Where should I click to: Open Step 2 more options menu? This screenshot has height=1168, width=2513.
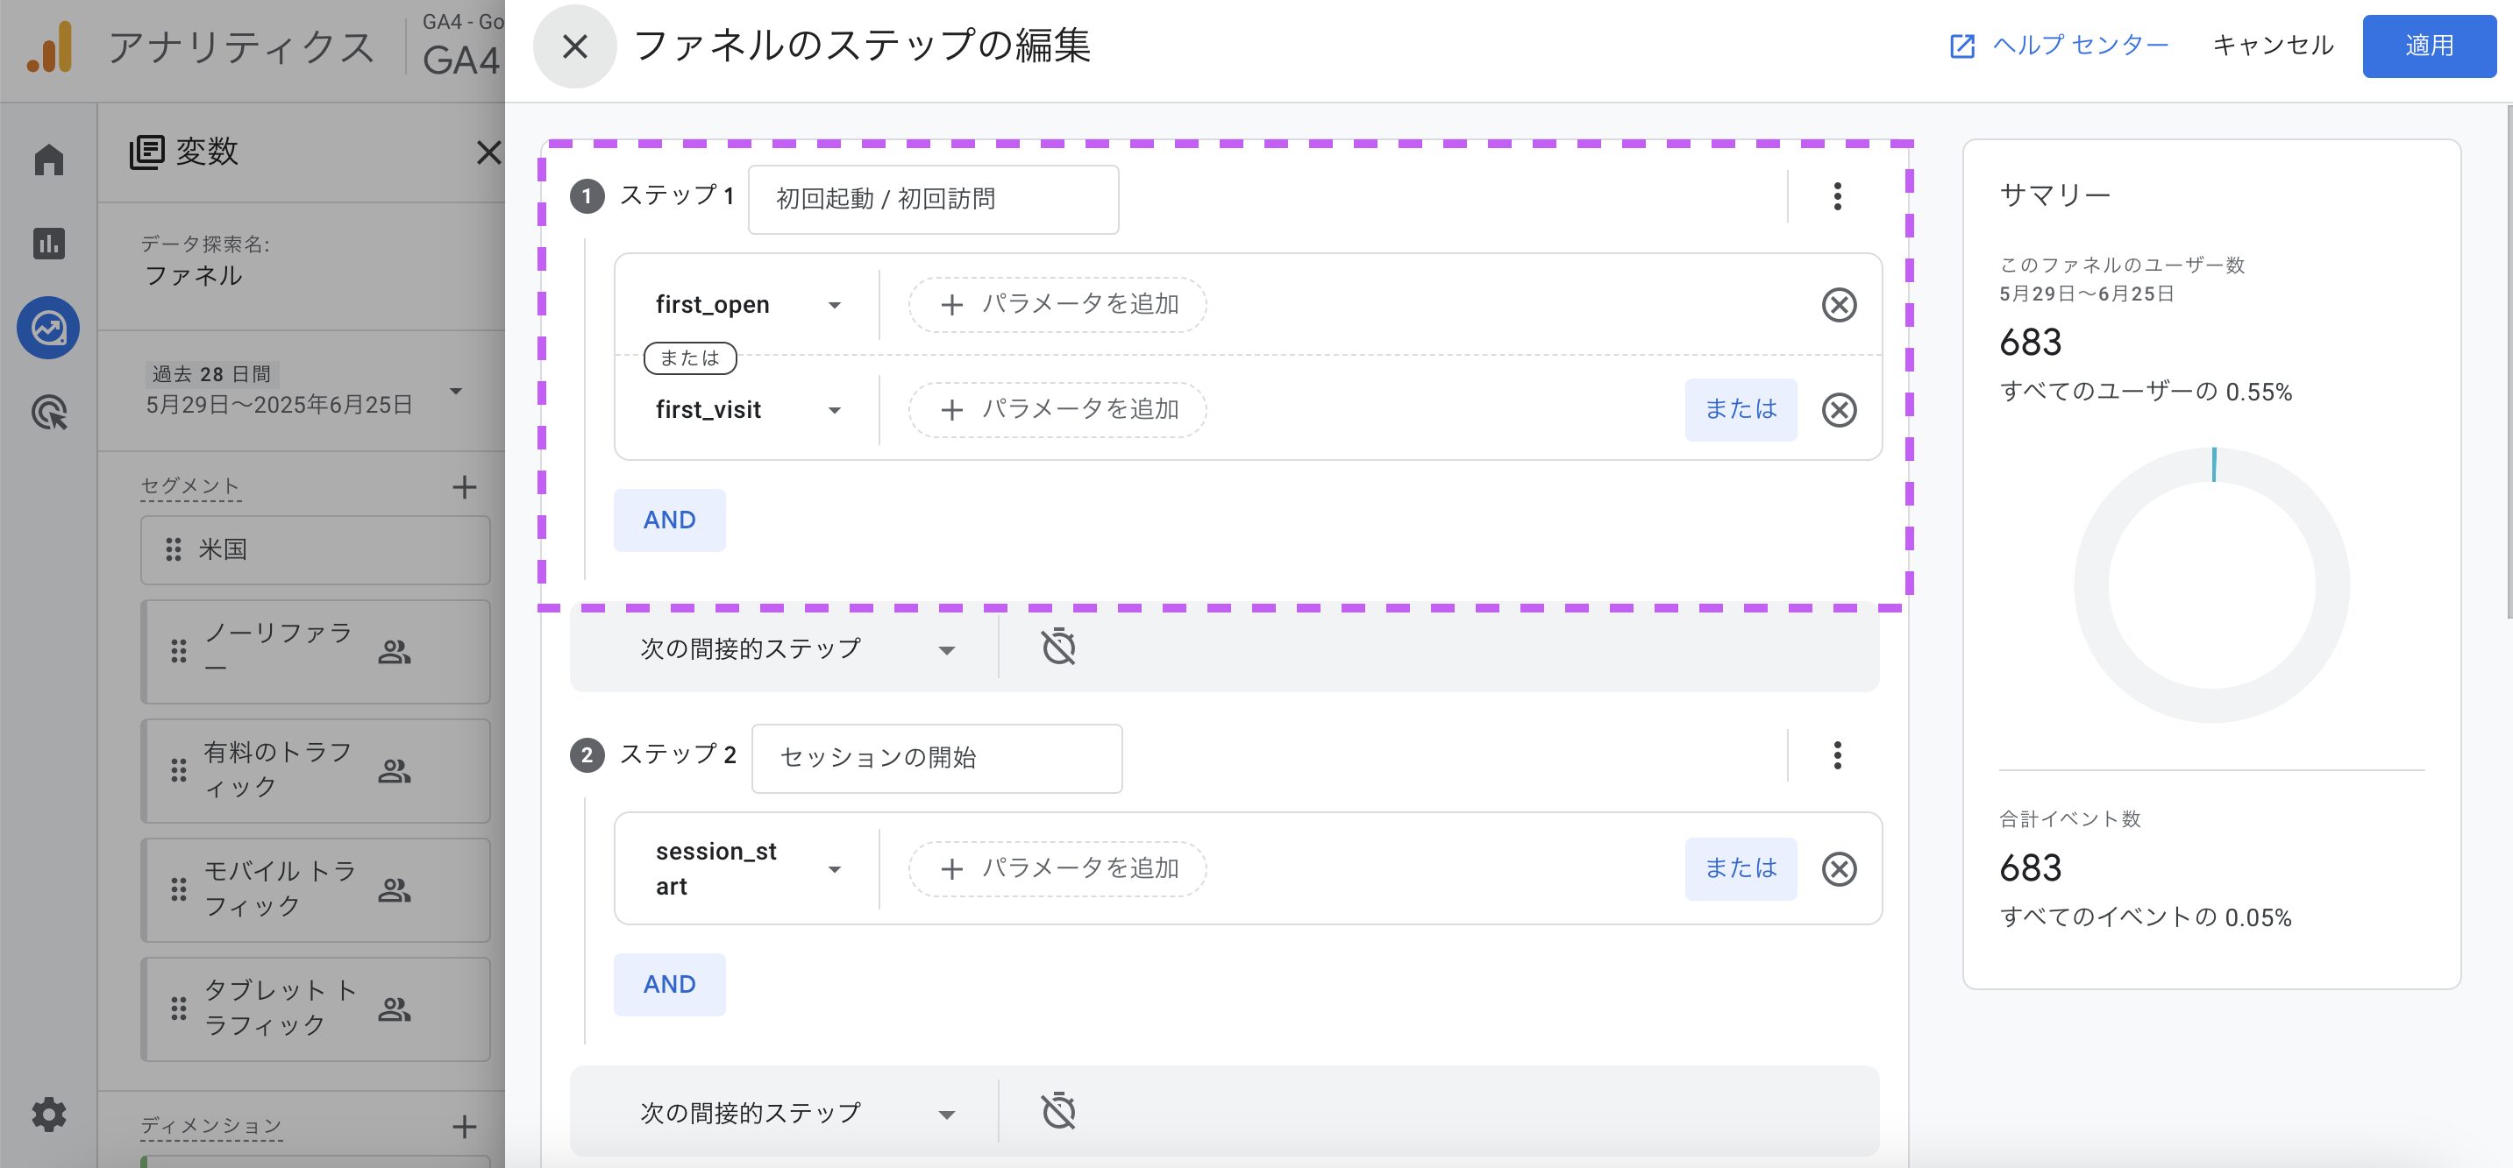1837,754
